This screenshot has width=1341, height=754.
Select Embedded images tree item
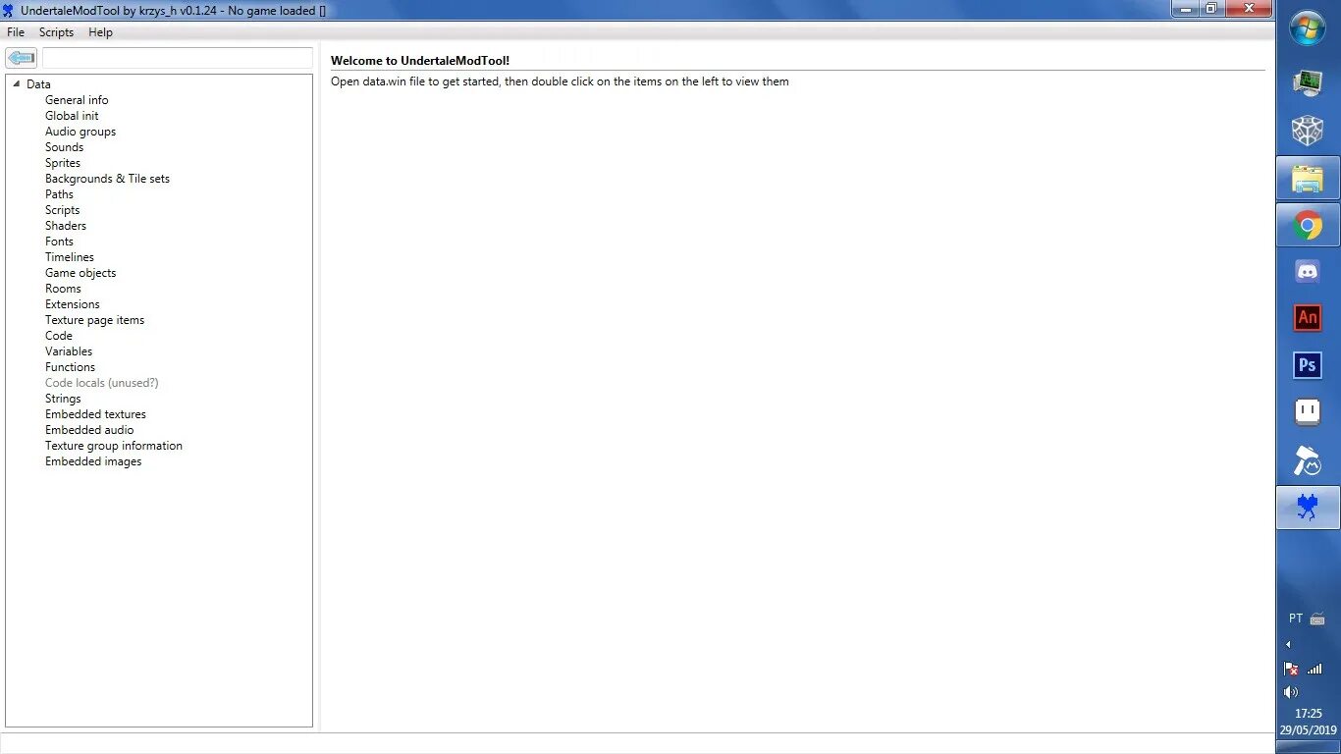coord(93,461)
